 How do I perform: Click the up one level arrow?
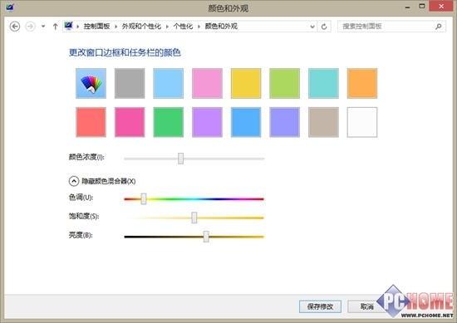point(55,27)
